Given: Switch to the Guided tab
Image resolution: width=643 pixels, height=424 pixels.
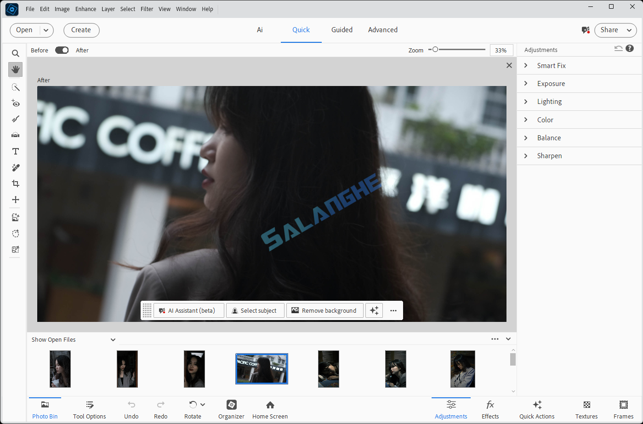Looking at the screenshot, I should click(x=342, y=30).
